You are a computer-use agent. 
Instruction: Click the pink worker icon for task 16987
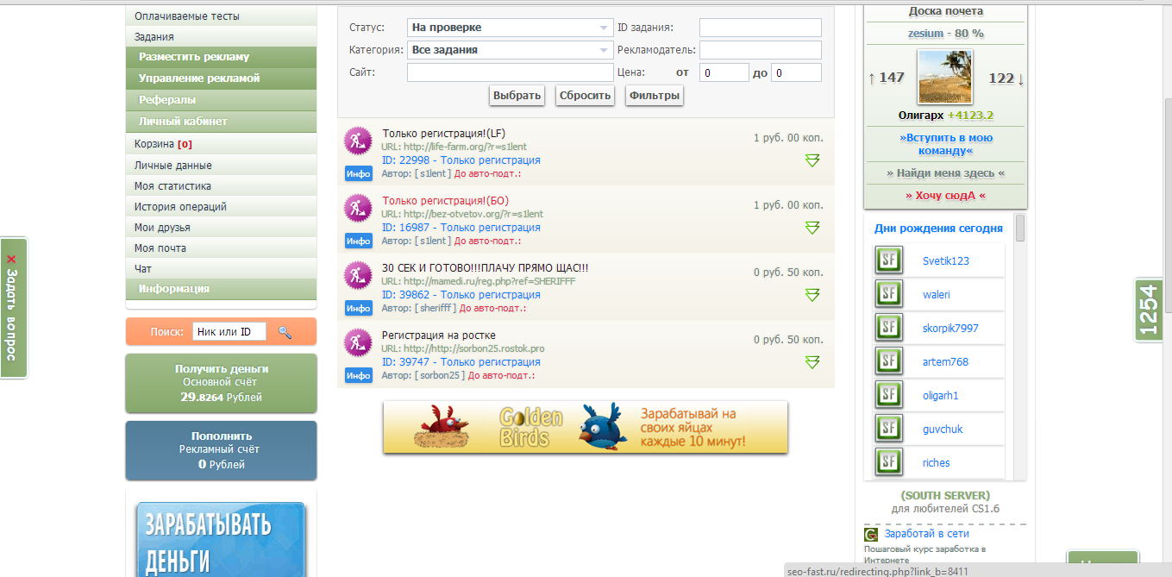click(358, 208)
